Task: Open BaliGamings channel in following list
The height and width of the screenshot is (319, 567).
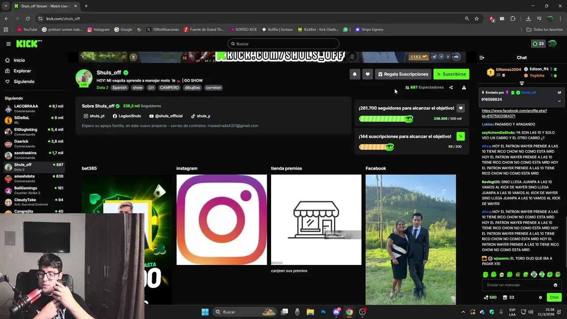Action: [x=34, y=190]
